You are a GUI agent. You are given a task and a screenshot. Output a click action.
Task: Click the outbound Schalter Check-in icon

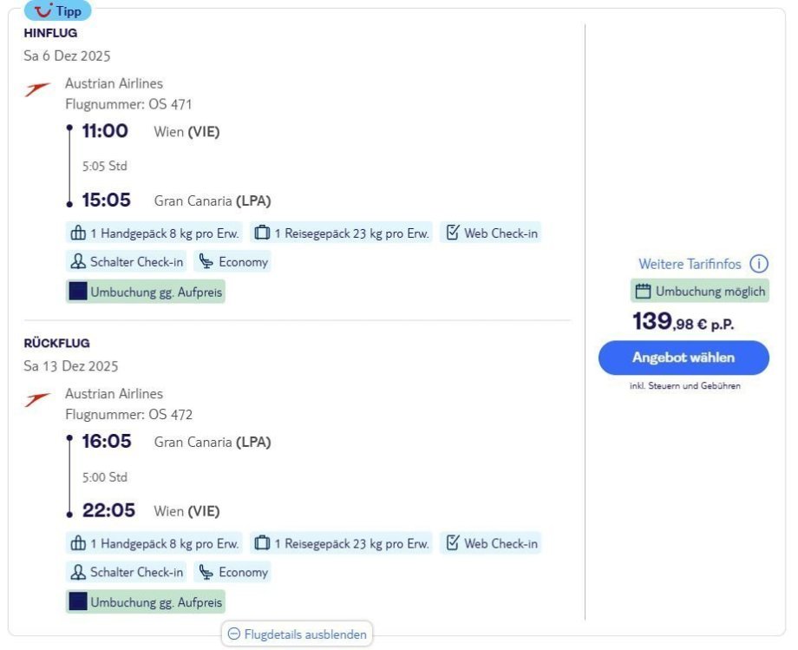click(x=78, y=261)
